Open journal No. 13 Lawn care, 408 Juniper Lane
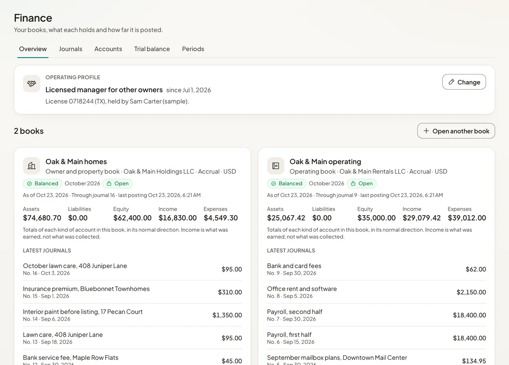This screenshot has width=509, height=365. 132,338
